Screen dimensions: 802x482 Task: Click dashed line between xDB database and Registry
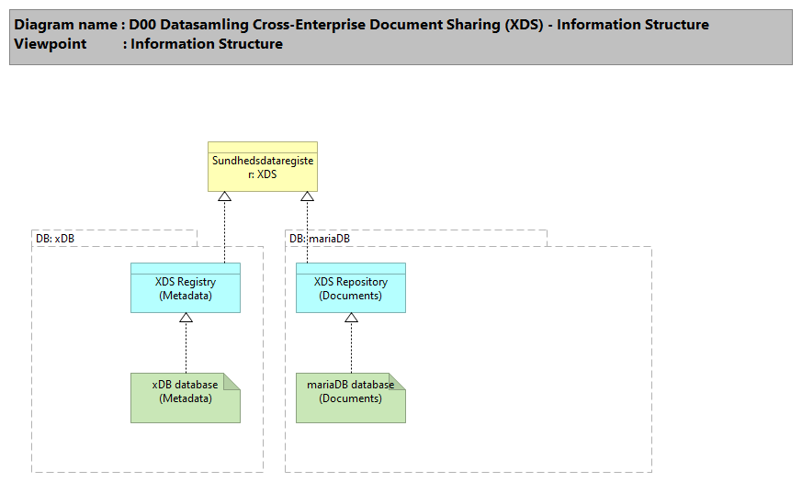(186, 349)
